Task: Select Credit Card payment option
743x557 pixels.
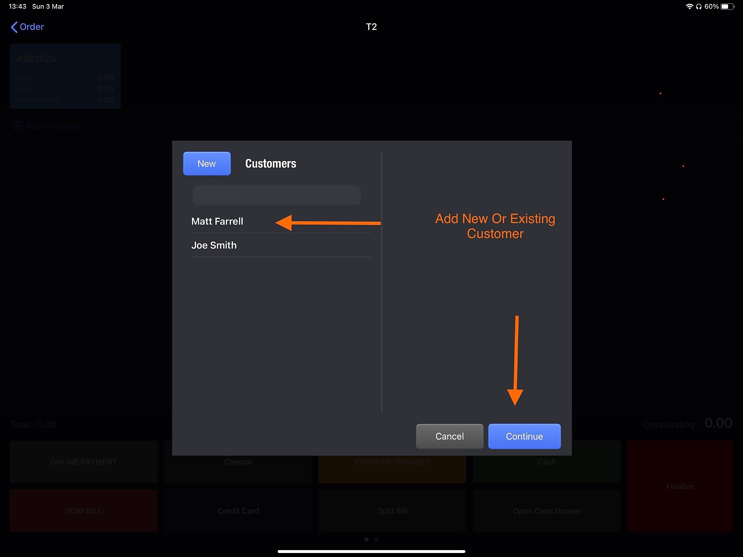Action: [x=238, y=511]
